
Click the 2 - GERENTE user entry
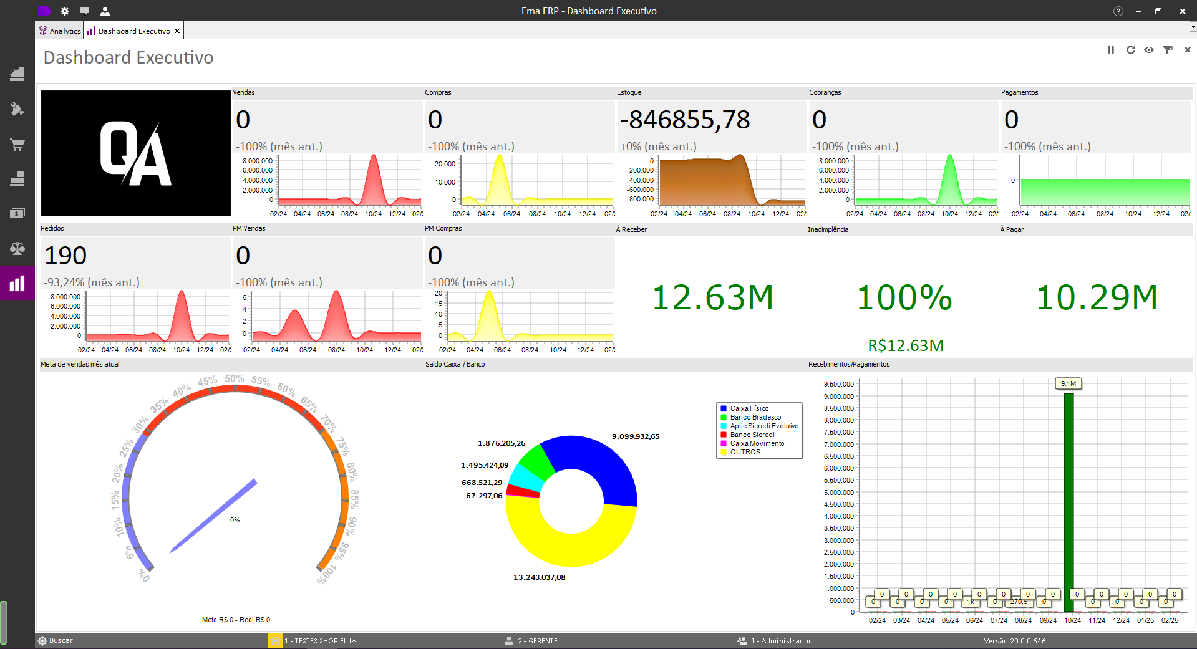[531, 641]
